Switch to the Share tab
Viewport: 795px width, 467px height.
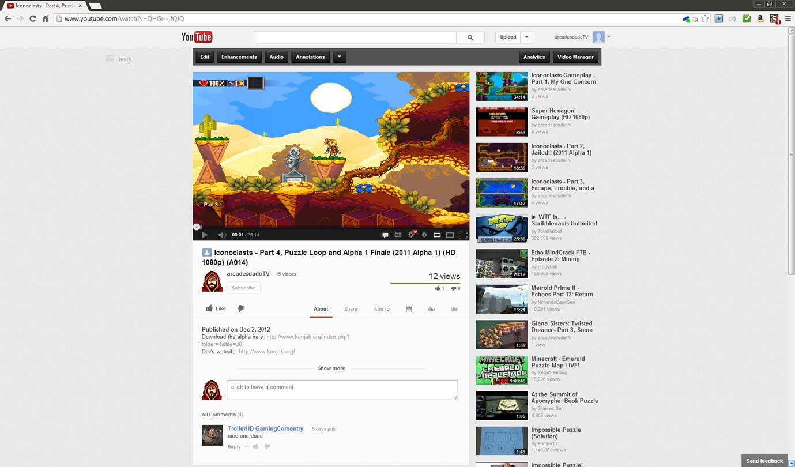coord(351,308)
